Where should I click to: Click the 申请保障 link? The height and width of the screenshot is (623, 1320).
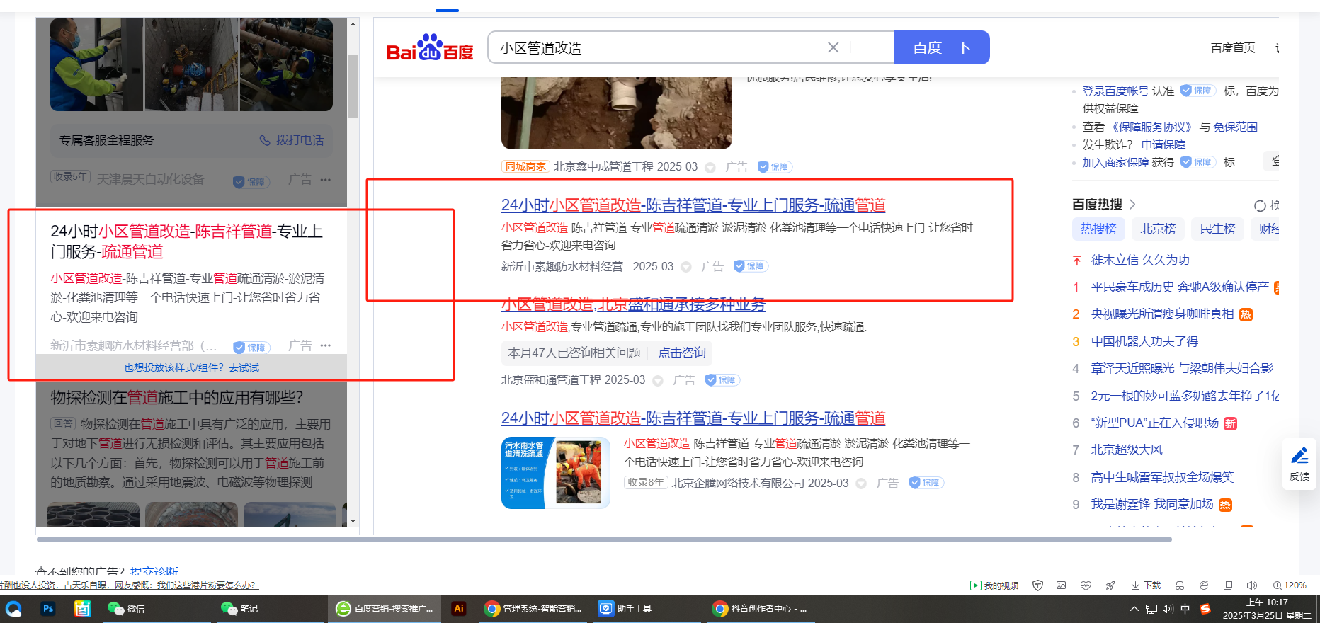(1163, 144)
